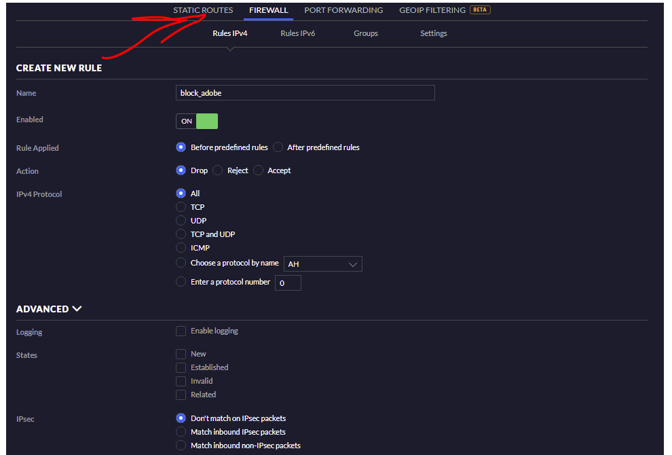The image size is (672, 455).
Task: Select ICMP protocol option
Action: 181,248
